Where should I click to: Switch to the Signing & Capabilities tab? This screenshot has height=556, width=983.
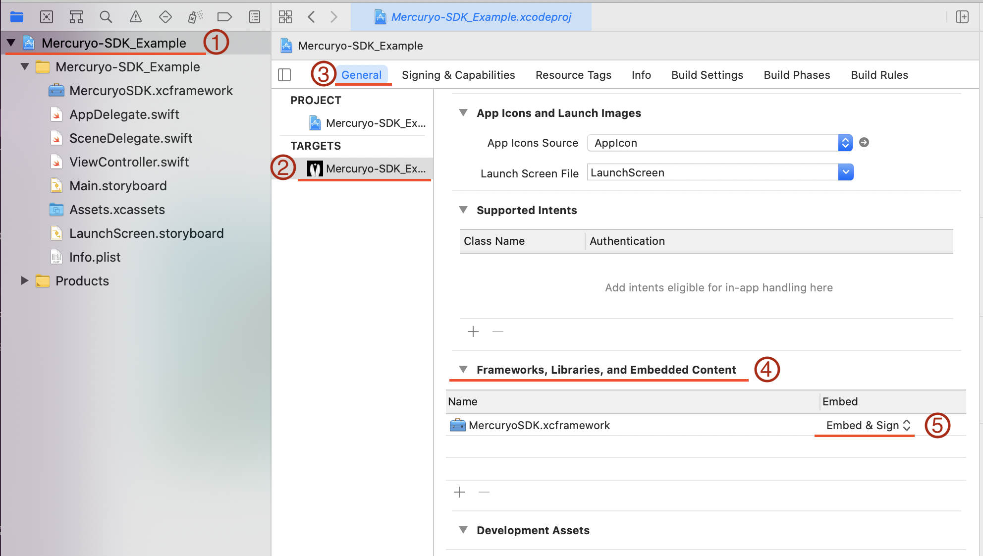(458, 75)
